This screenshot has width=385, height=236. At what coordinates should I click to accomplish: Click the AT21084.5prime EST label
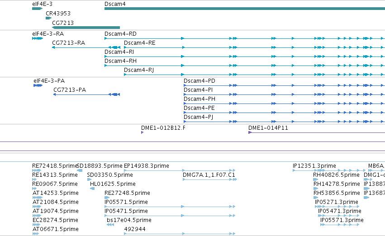pyautogui.click(x=56, y=202)
